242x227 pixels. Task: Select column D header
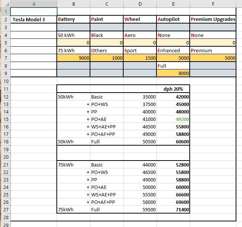click(x=140, y=4)
